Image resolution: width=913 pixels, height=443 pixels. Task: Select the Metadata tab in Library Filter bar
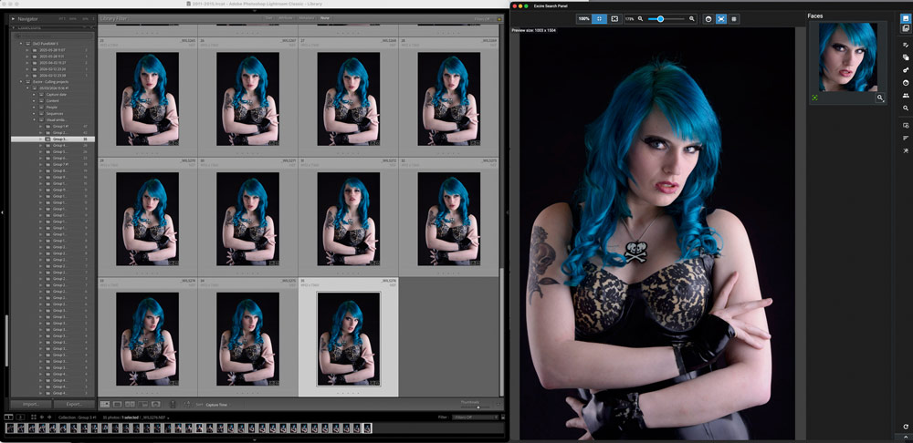[308, 18]
